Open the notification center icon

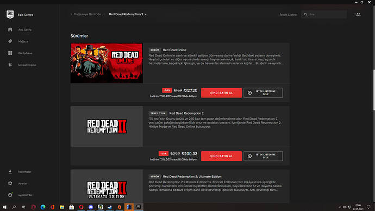(x=368, y=207)
